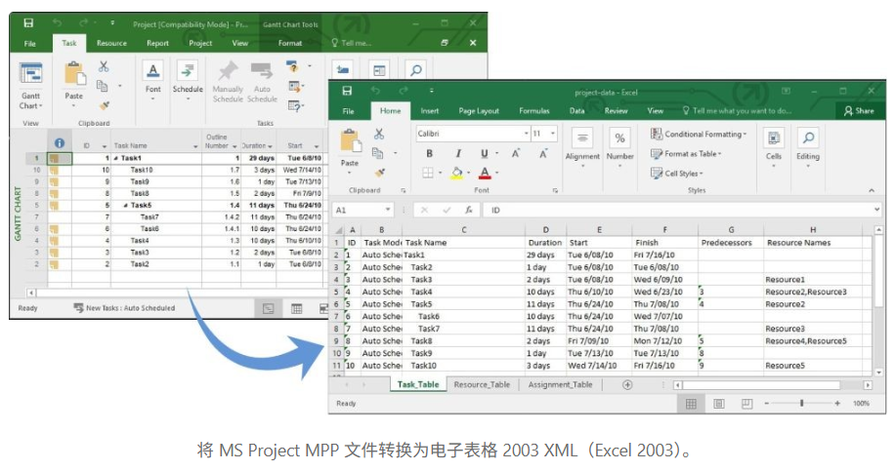This screenshot has height=471, width=894.
Task: Select Page Break Preview icon in Excel status bar
Action: (746, 404)
